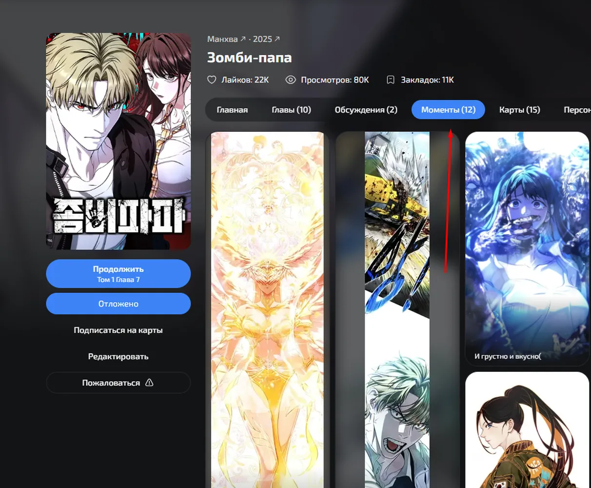Click the heart likes icon
The image size is (591, 488).
[212, 80]
